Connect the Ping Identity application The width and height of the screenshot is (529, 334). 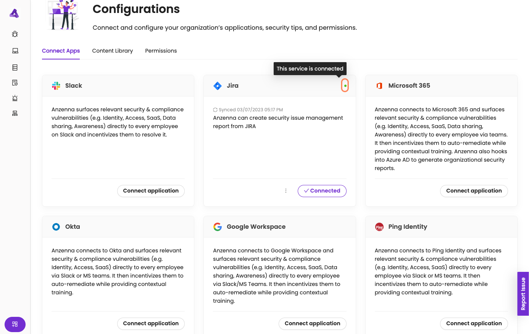pos(474,323)
